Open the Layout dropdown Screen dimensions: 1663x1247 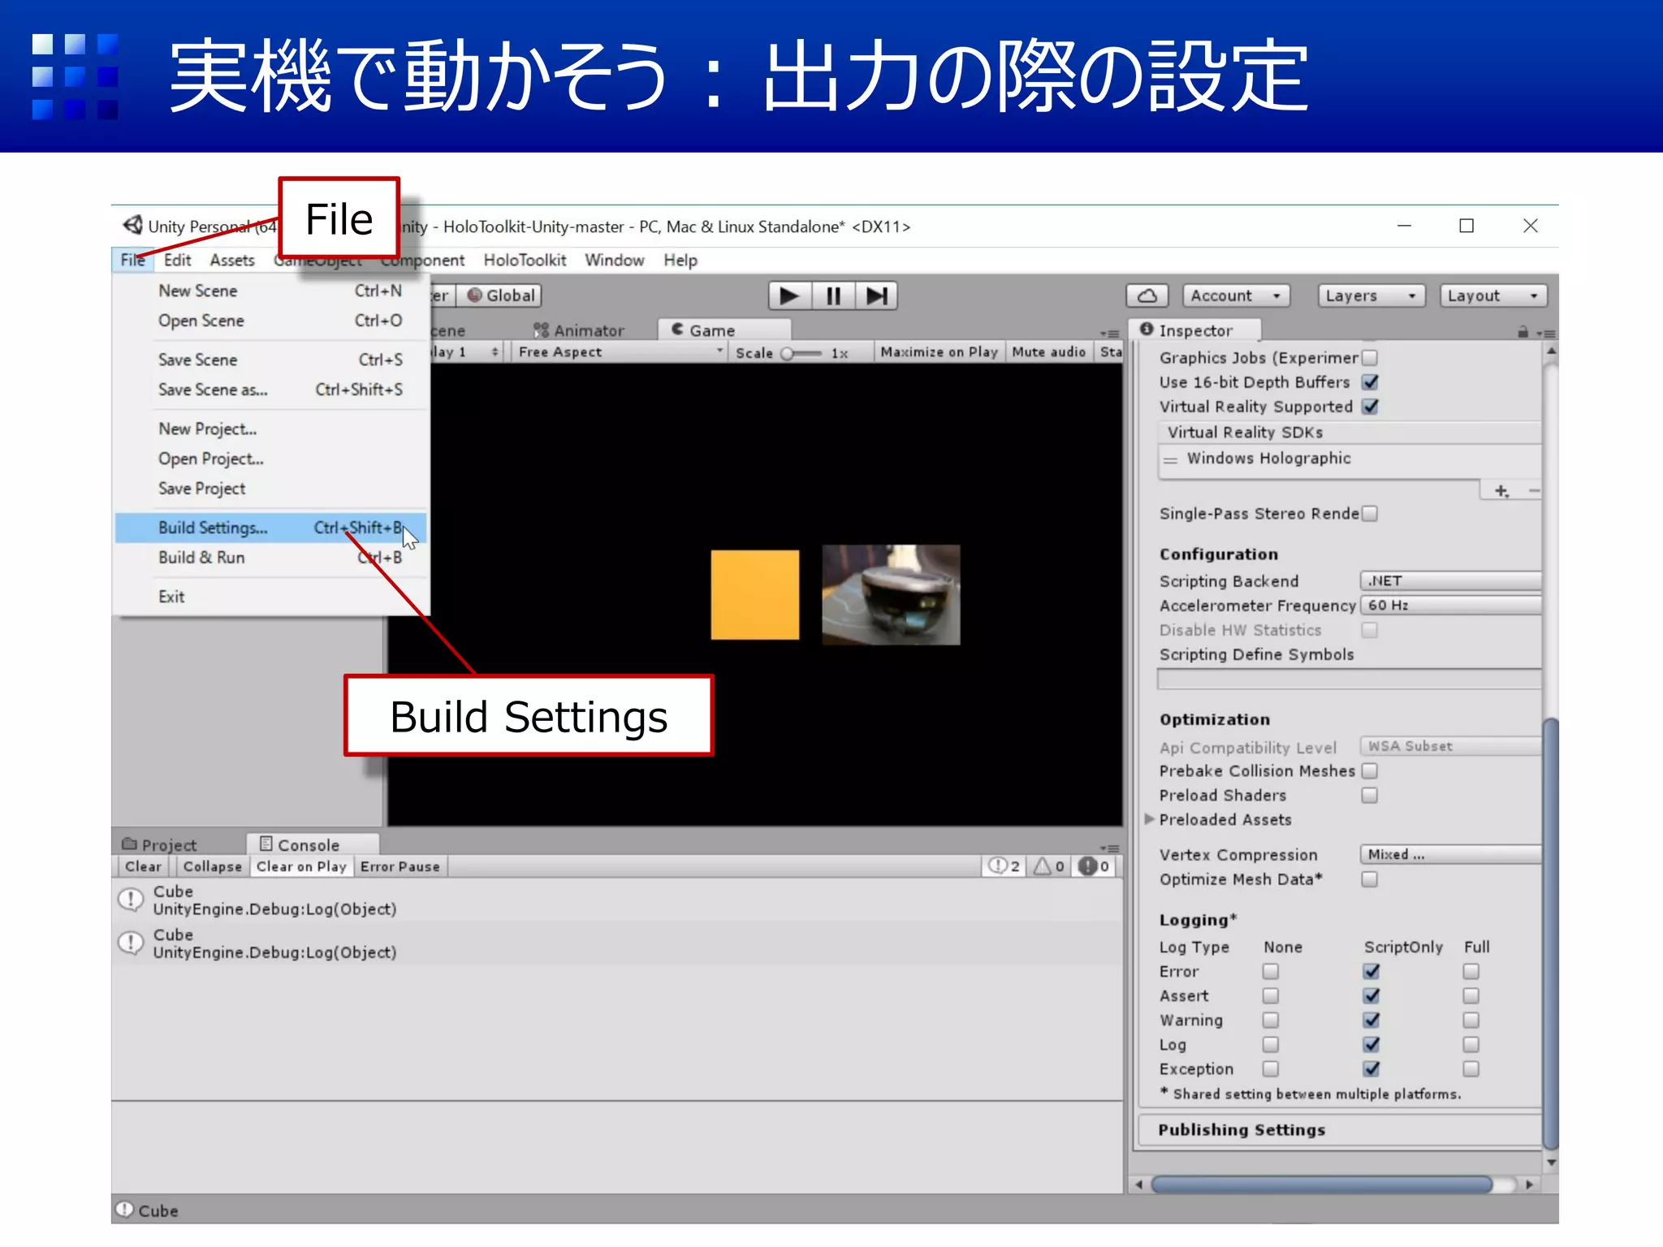click(1493, 296)
